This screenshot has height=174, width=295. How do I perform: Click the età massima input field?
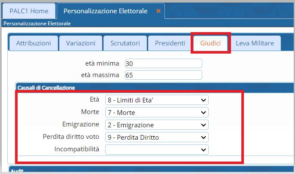[x=163, y=75]
